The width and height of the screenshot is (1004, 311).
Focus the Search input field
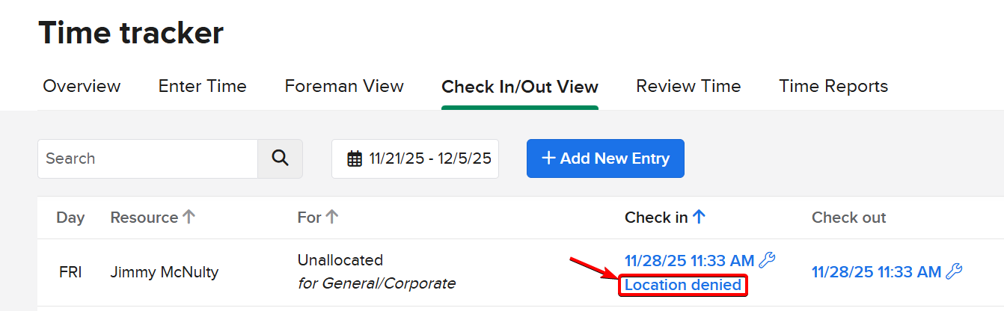click(x=148, y=158)
